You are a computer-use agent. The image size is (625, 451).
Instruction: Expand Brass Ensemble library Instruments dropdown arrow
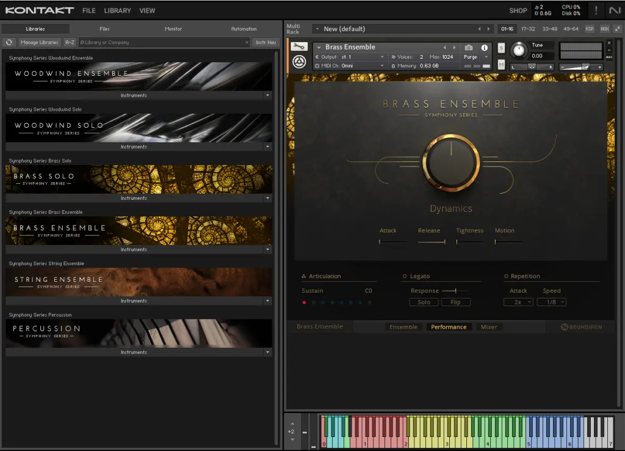coord(267,249)
